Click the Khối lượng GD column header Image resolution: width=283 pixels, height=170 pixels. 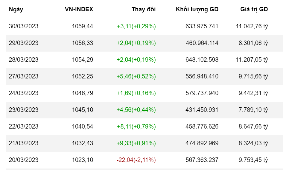point(197,9)
